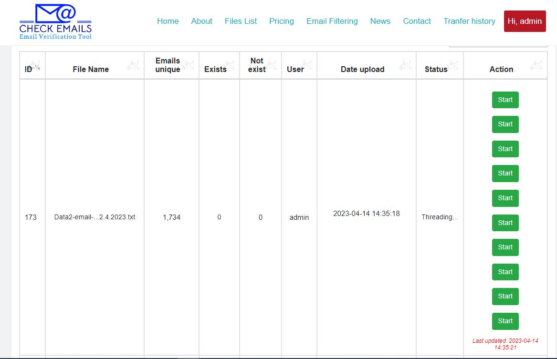Go to Email Filtering page
Image resolution: width=557 pixels, height=359 pixels.
[x=332, y=21]
